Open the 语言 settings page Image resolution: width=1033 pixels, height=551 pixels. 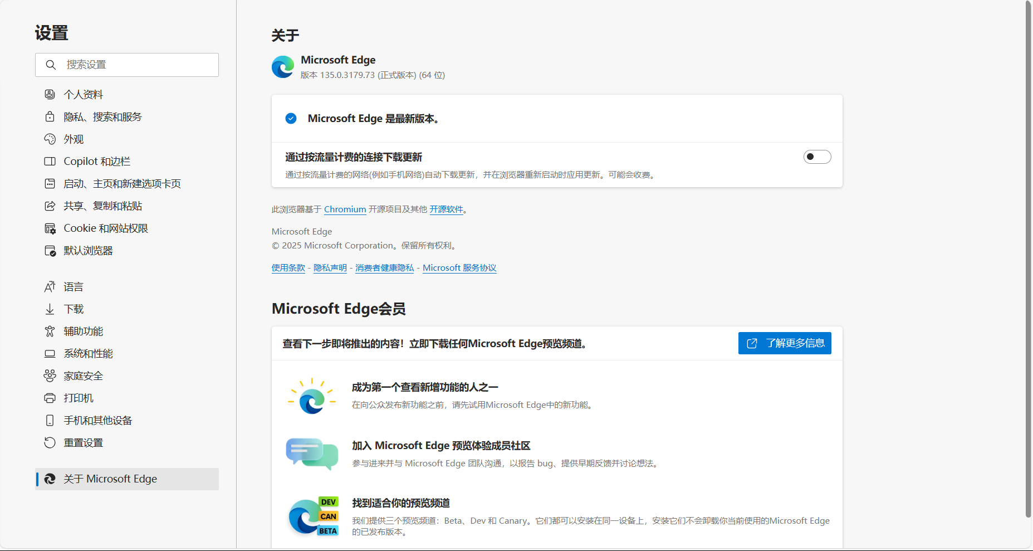(127, 286)
